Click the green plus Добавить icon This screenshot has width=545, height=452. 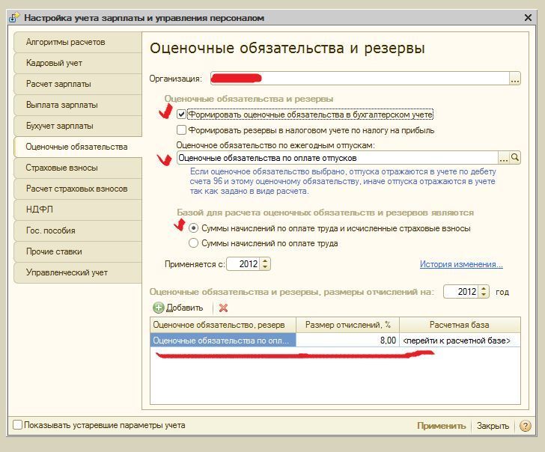click(x=158, y=308)
